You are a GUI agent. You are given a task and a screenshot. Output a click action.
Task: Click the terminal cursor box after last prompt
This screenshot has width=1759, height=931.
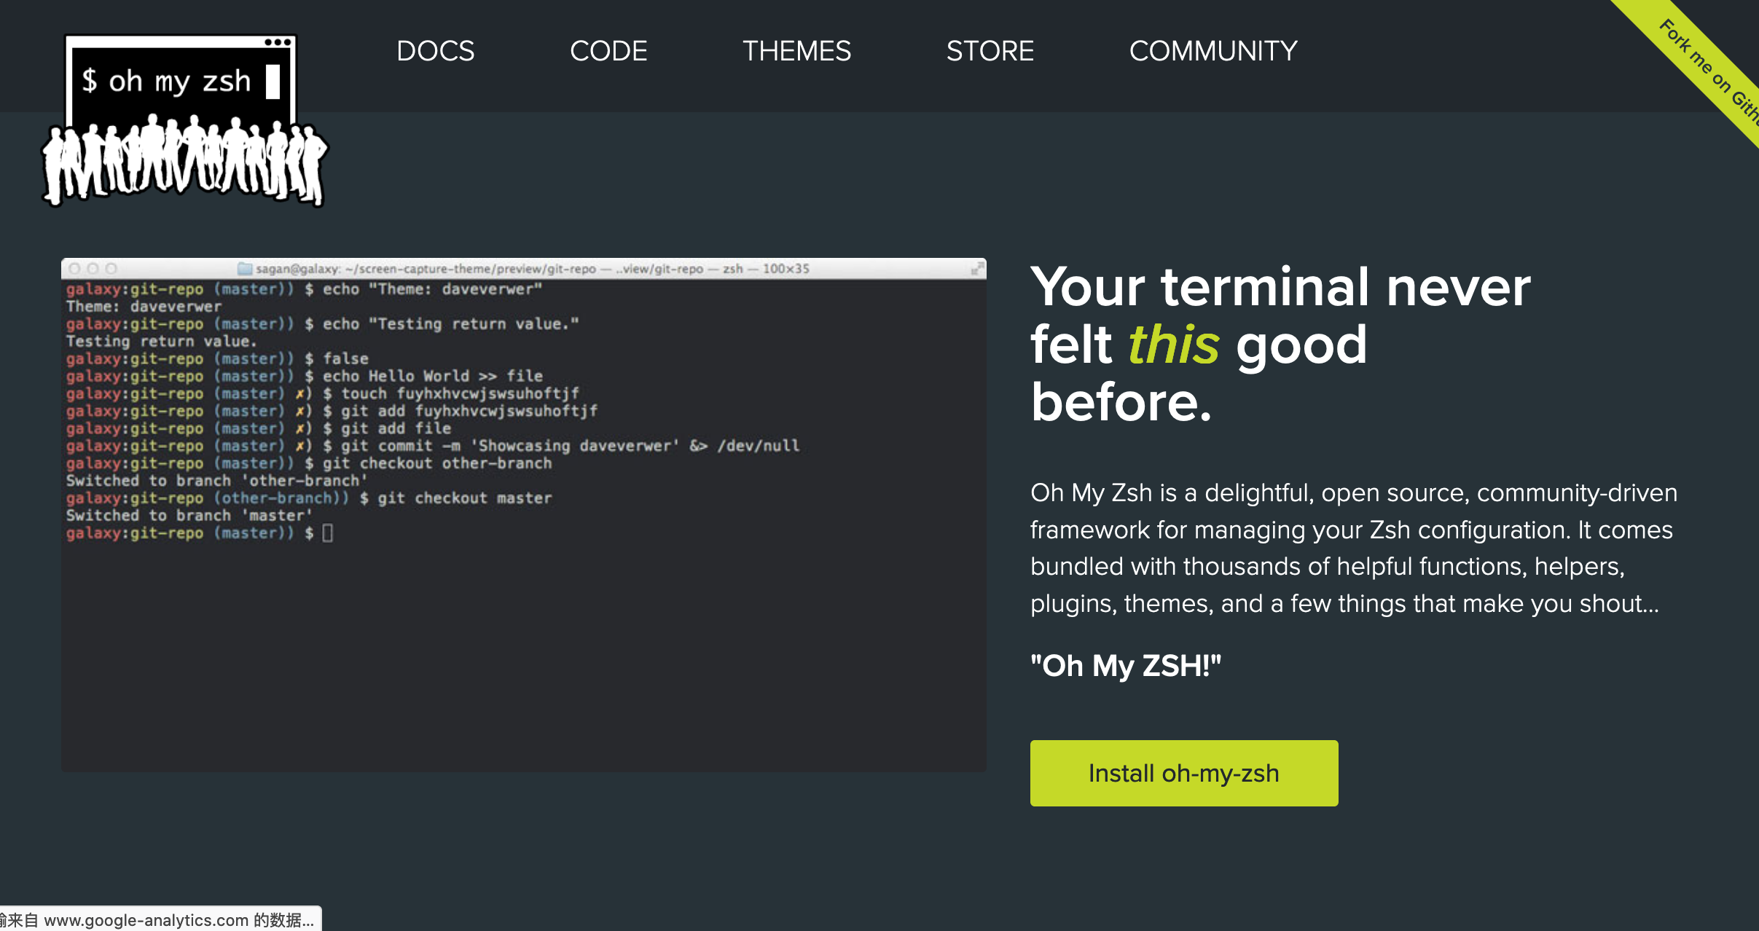pos(328,533)
